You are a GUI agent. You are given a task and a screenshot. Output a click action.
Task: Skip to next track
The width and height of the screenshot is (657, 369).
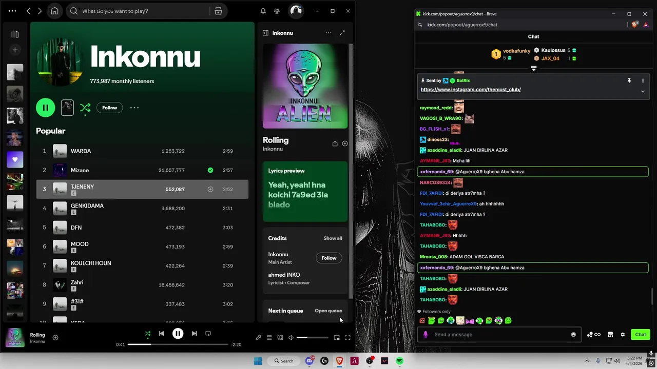(194, 334)
